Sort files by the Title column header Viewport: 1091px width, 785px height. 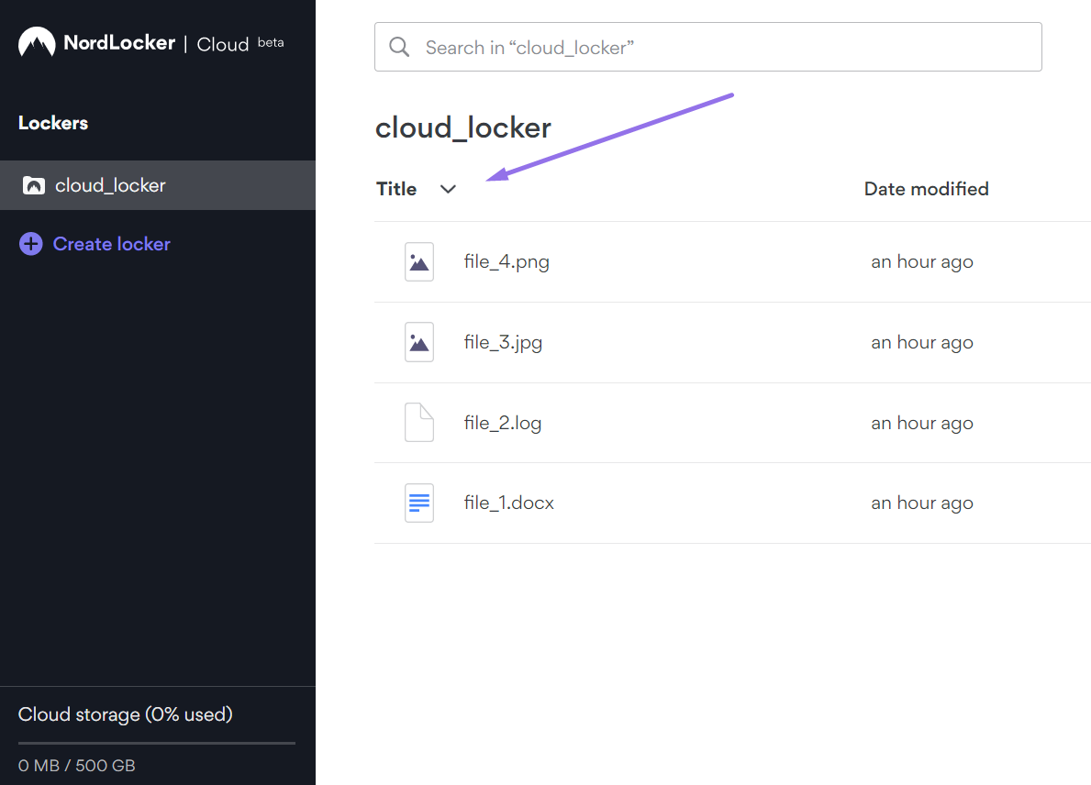(396, 189)
